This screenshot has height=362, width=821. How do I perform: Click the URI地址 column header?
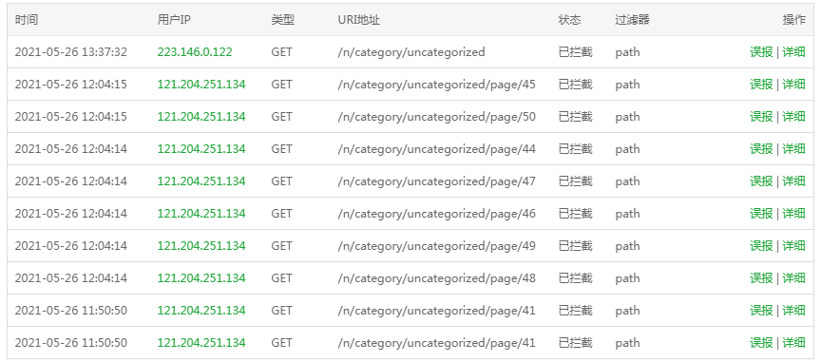(358, 20)
